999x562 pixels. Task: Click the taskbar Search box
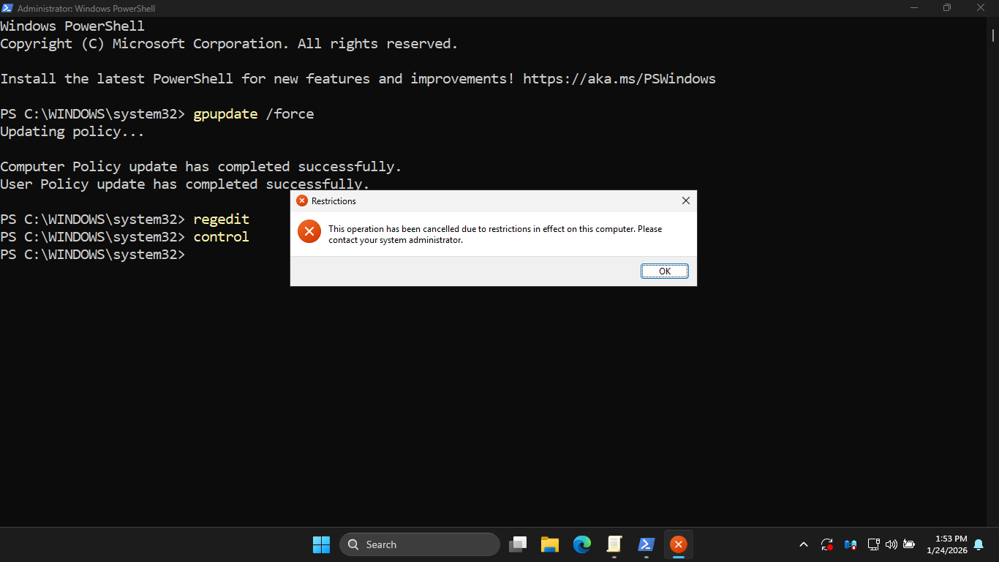point(419,544)
